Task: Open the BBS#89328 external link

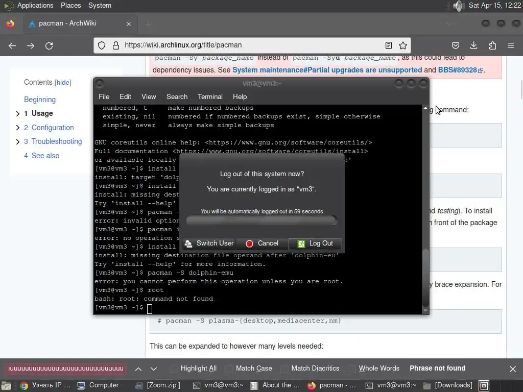Action: 460,70
